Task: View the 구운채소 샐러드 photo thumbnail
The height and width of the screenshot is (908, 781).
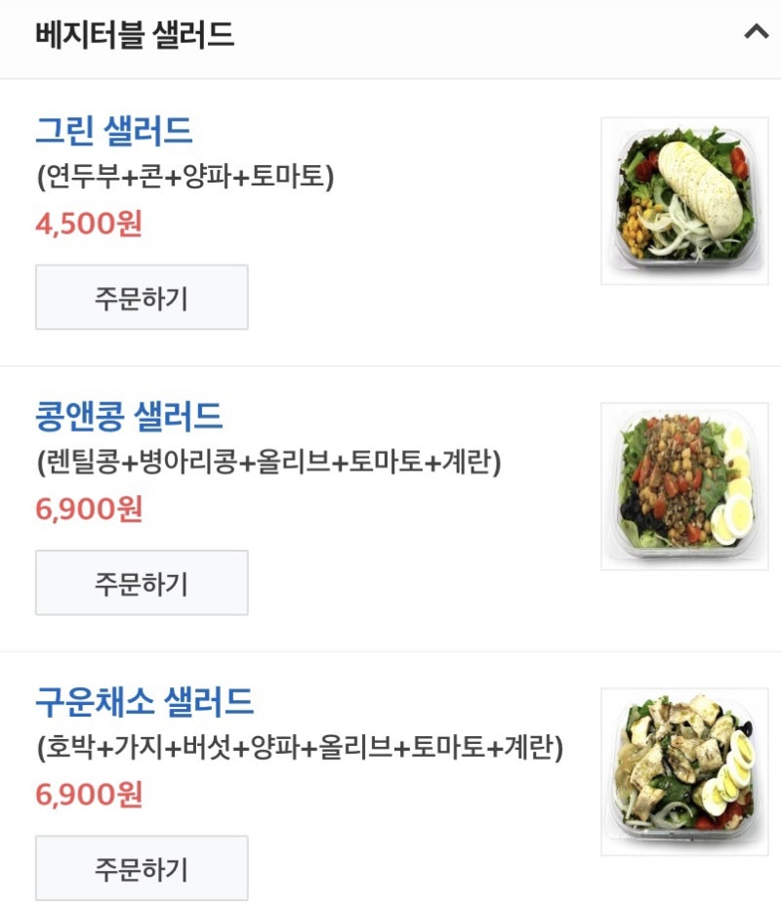Action: click(x=685, y=772)
